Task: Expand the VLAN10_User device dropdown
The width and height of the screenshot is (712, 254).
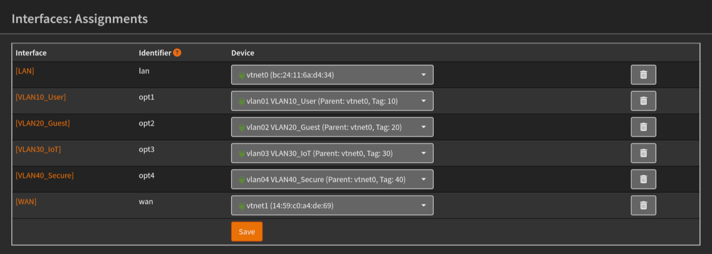Action: 332,101
